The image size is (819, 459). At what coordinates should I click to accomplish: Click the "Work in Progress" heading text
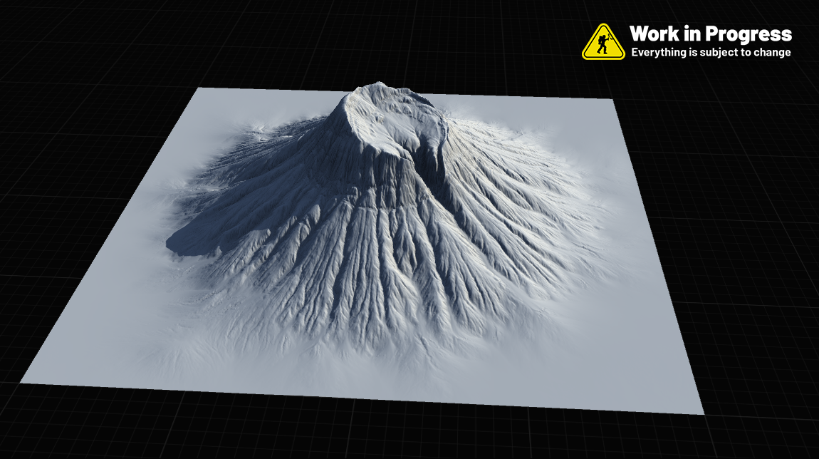(x=710, y=33)
